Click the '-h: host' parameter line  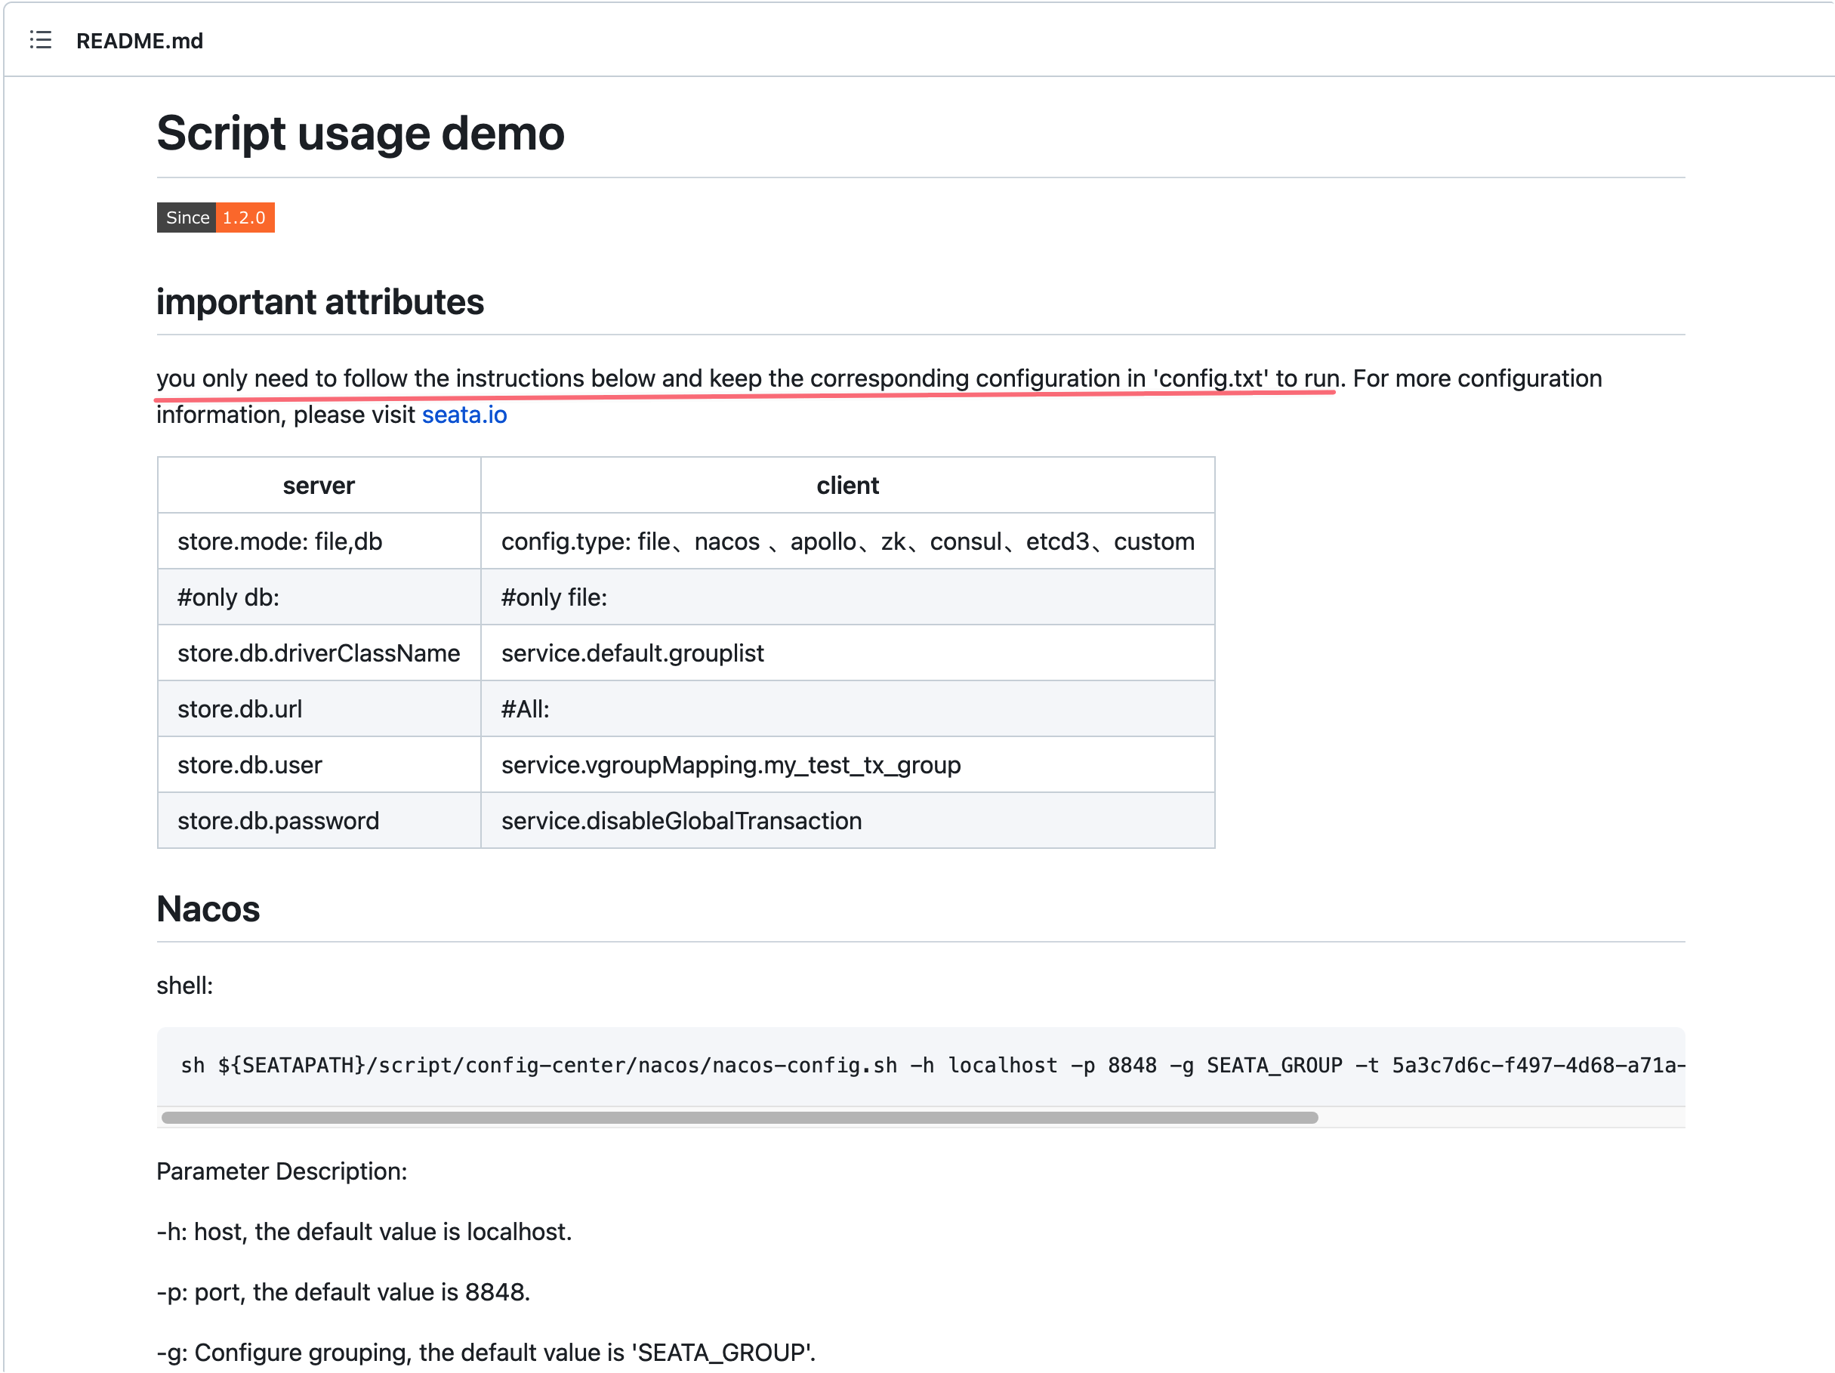coord(364,1232)
